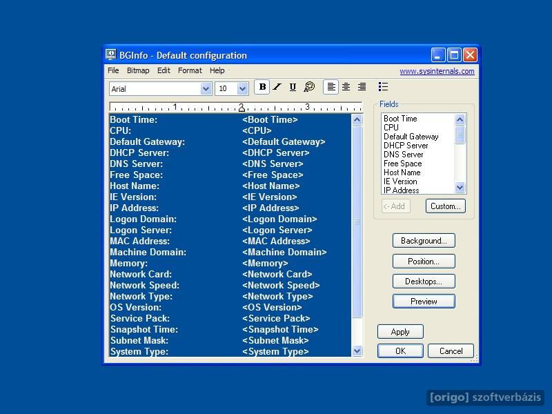Toggle bullet list formatting
552x414 pixels.
pyautogui.click(x=383, y=87)
